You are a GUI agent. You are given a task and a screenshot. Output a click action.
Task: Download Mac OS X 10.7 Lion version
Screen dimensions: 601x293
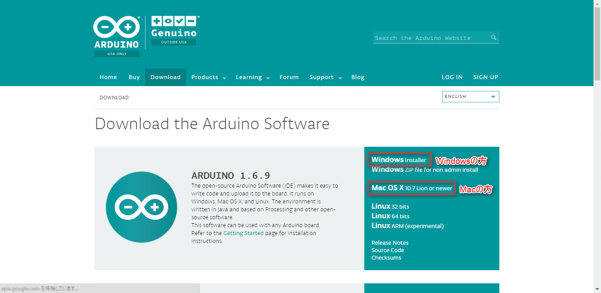(412, 188)
